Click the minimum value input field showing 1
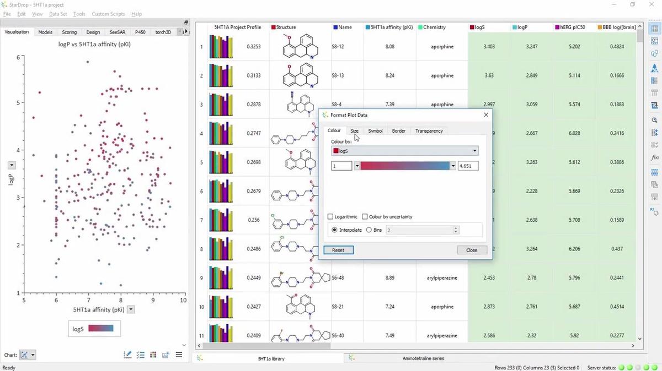 click(x=341, y=166)
